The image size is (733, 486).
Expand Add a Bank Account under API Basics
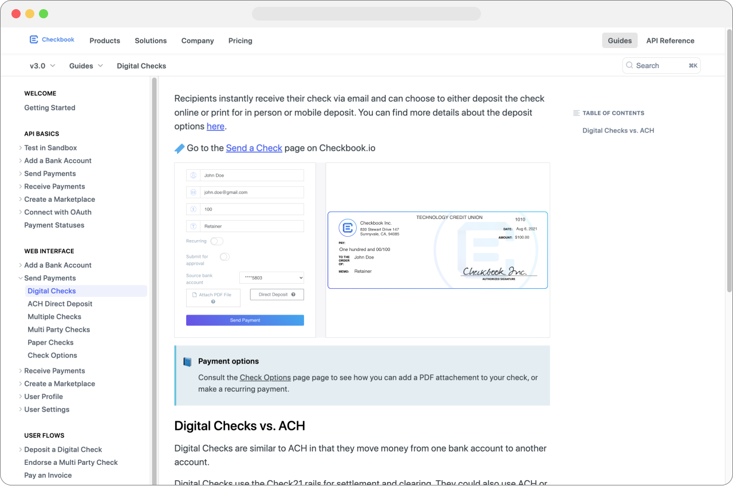pos(21,161)
